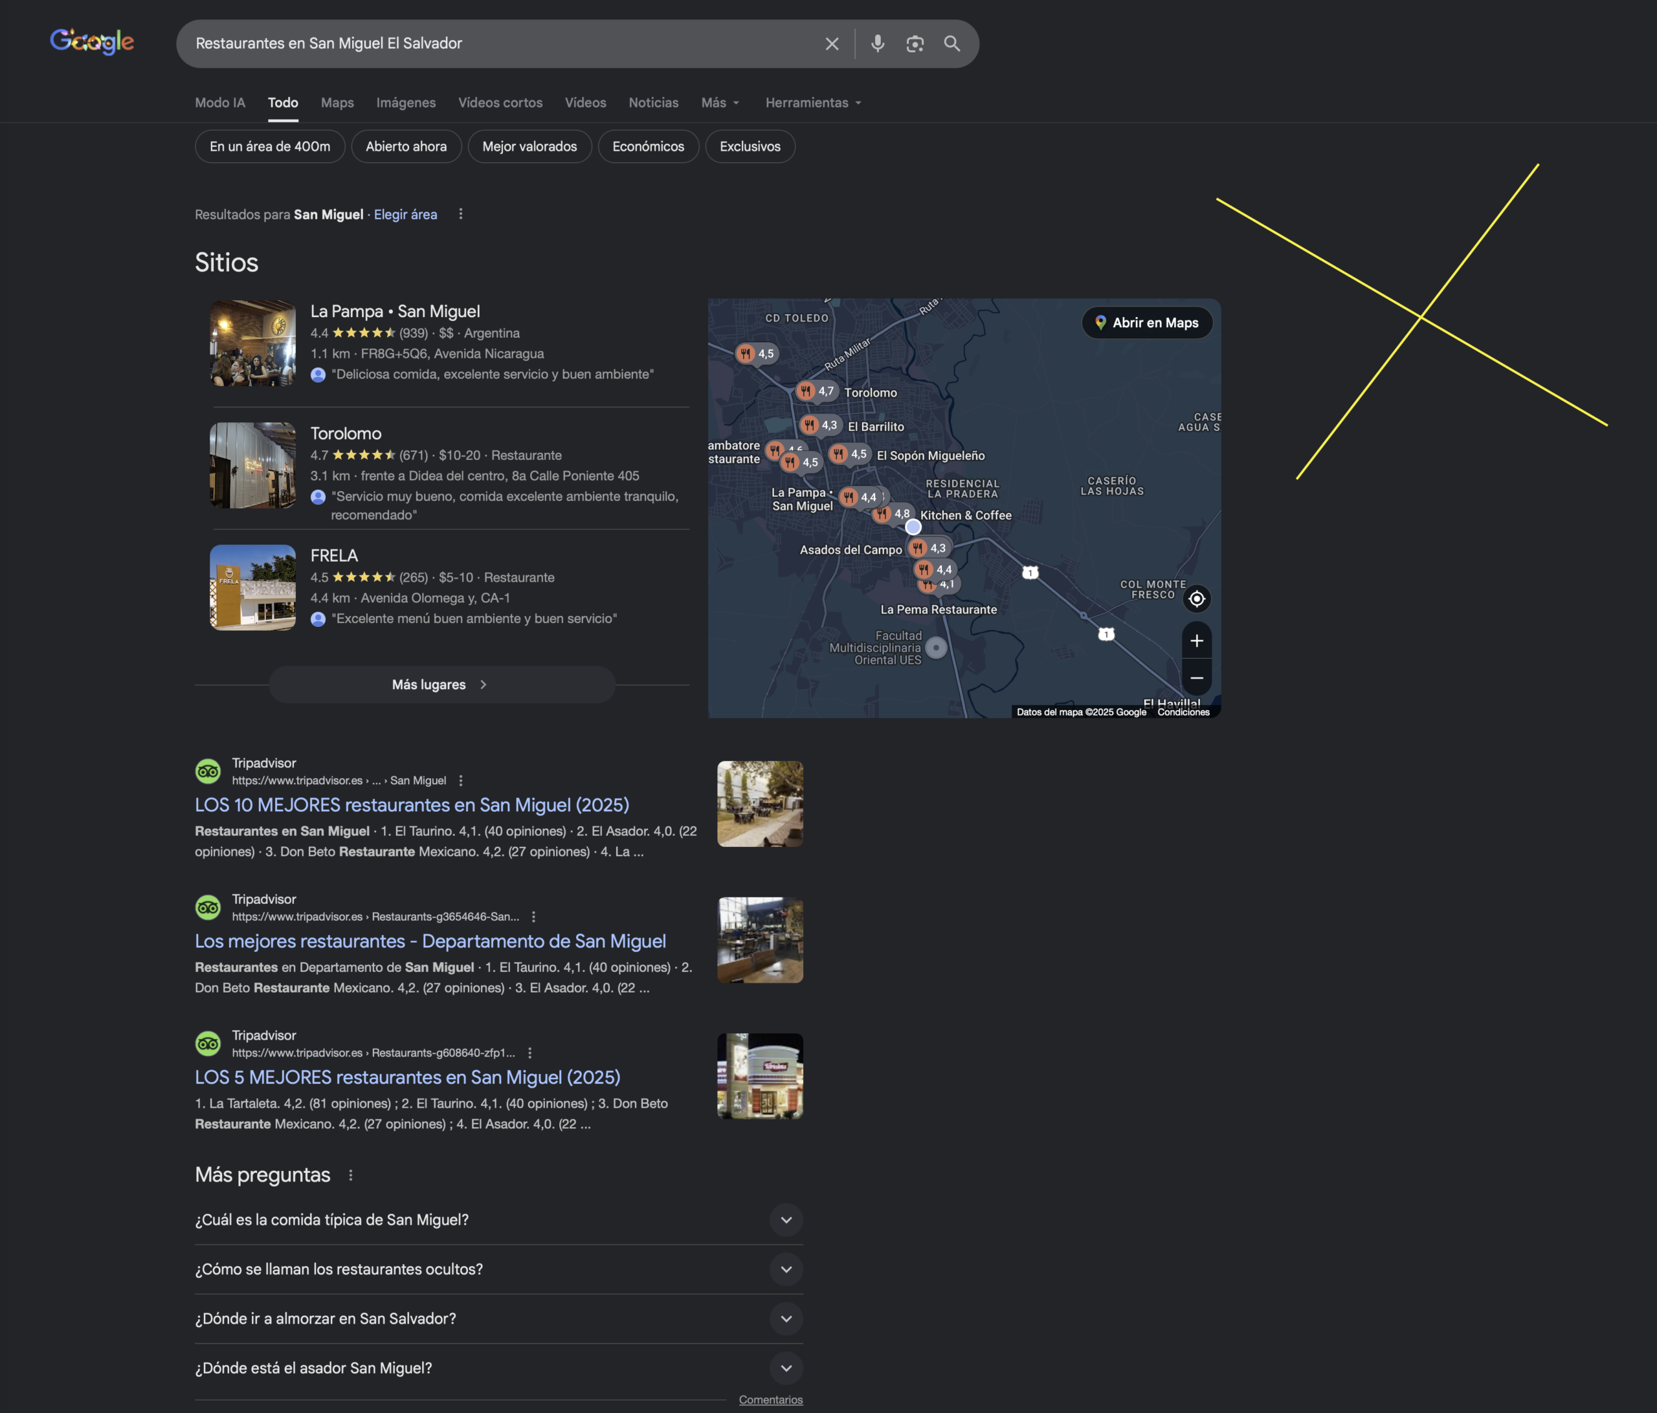Click El Sopón Migueleño 4,5 map pin
The width and height of the screenshot is (1657, 1413).
coord(849,454)
